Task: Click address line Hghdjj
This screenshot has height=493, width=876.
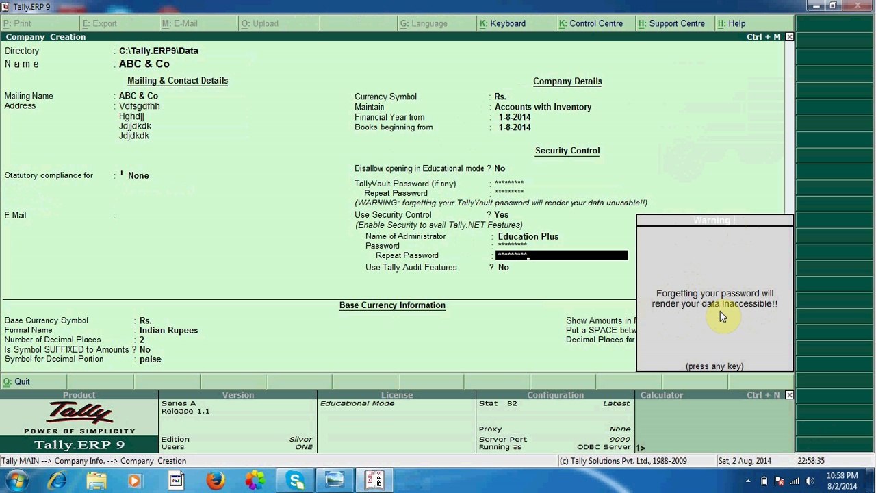Action: [131, 116]
